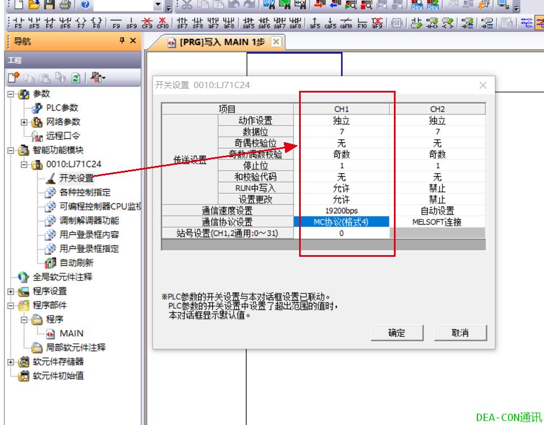
Task: Click the 取消 button to cancel settings
Action: 460,333
